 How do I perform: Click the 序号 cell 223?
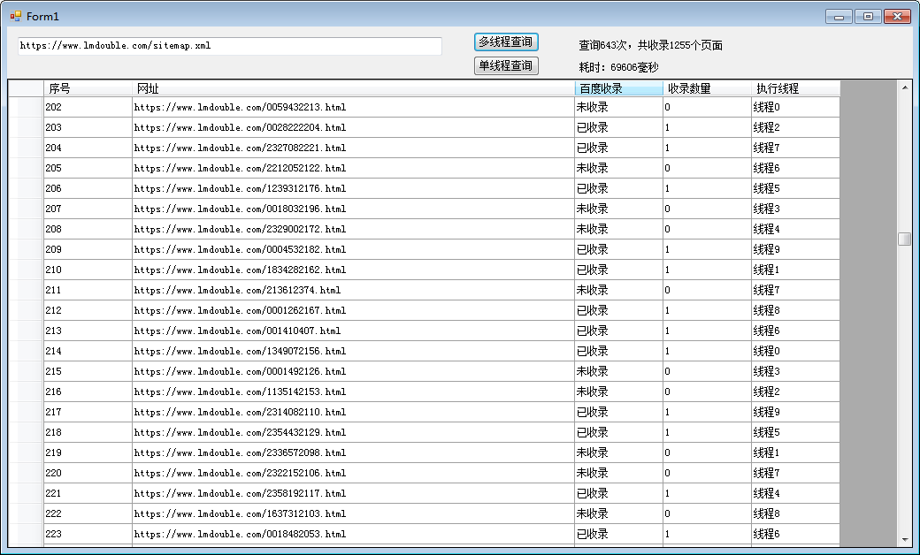pos(88,534)
